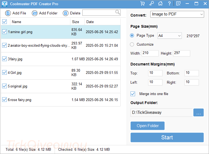Uncheck the original.jpg checkbox
This screenshot has width=209, height=154.
[5, 86]
